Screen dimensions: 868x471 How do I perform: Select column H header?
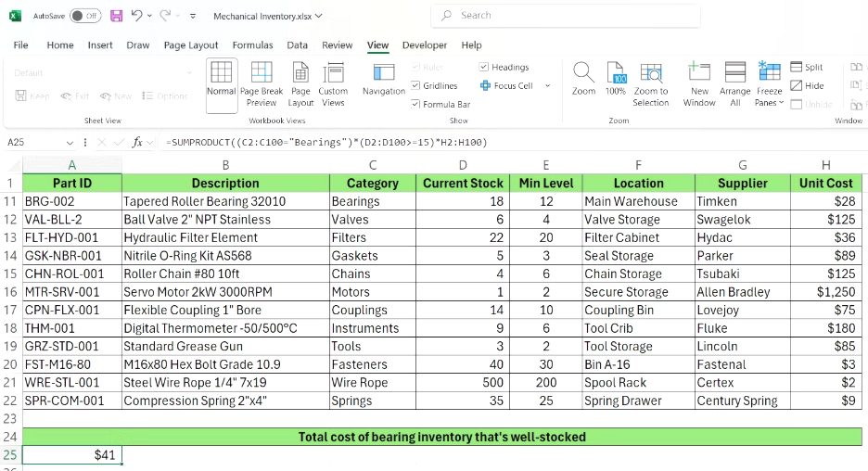pyautogui.click(x=826, y=165)
